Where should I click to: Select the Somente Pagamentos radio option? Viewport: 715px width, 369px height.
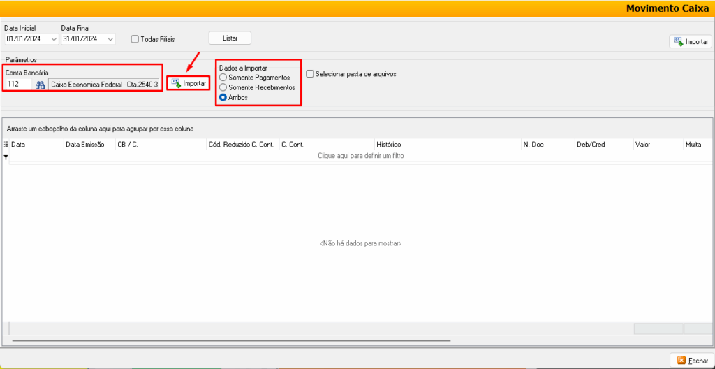click(x=223, y=78)
